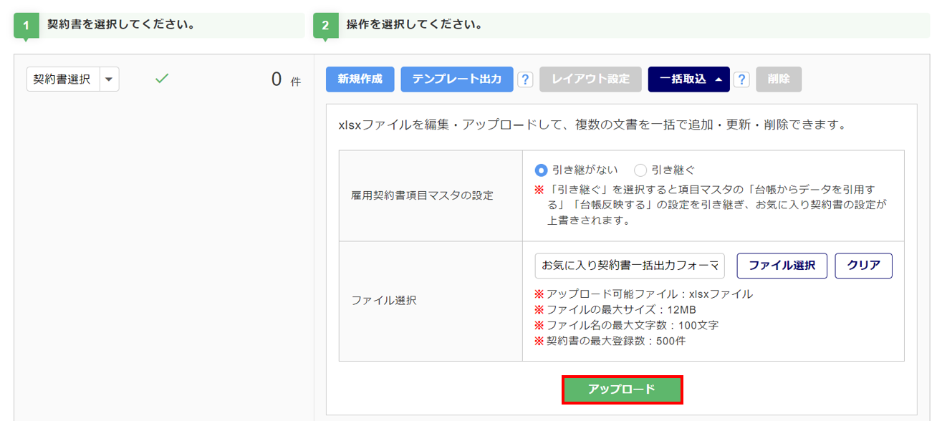Open レイアウト設定

pos(590,79)
